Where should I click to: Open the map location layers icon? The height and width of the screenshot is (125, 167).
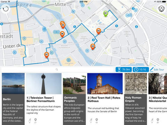pyautogui.click(x=161, y=8)
